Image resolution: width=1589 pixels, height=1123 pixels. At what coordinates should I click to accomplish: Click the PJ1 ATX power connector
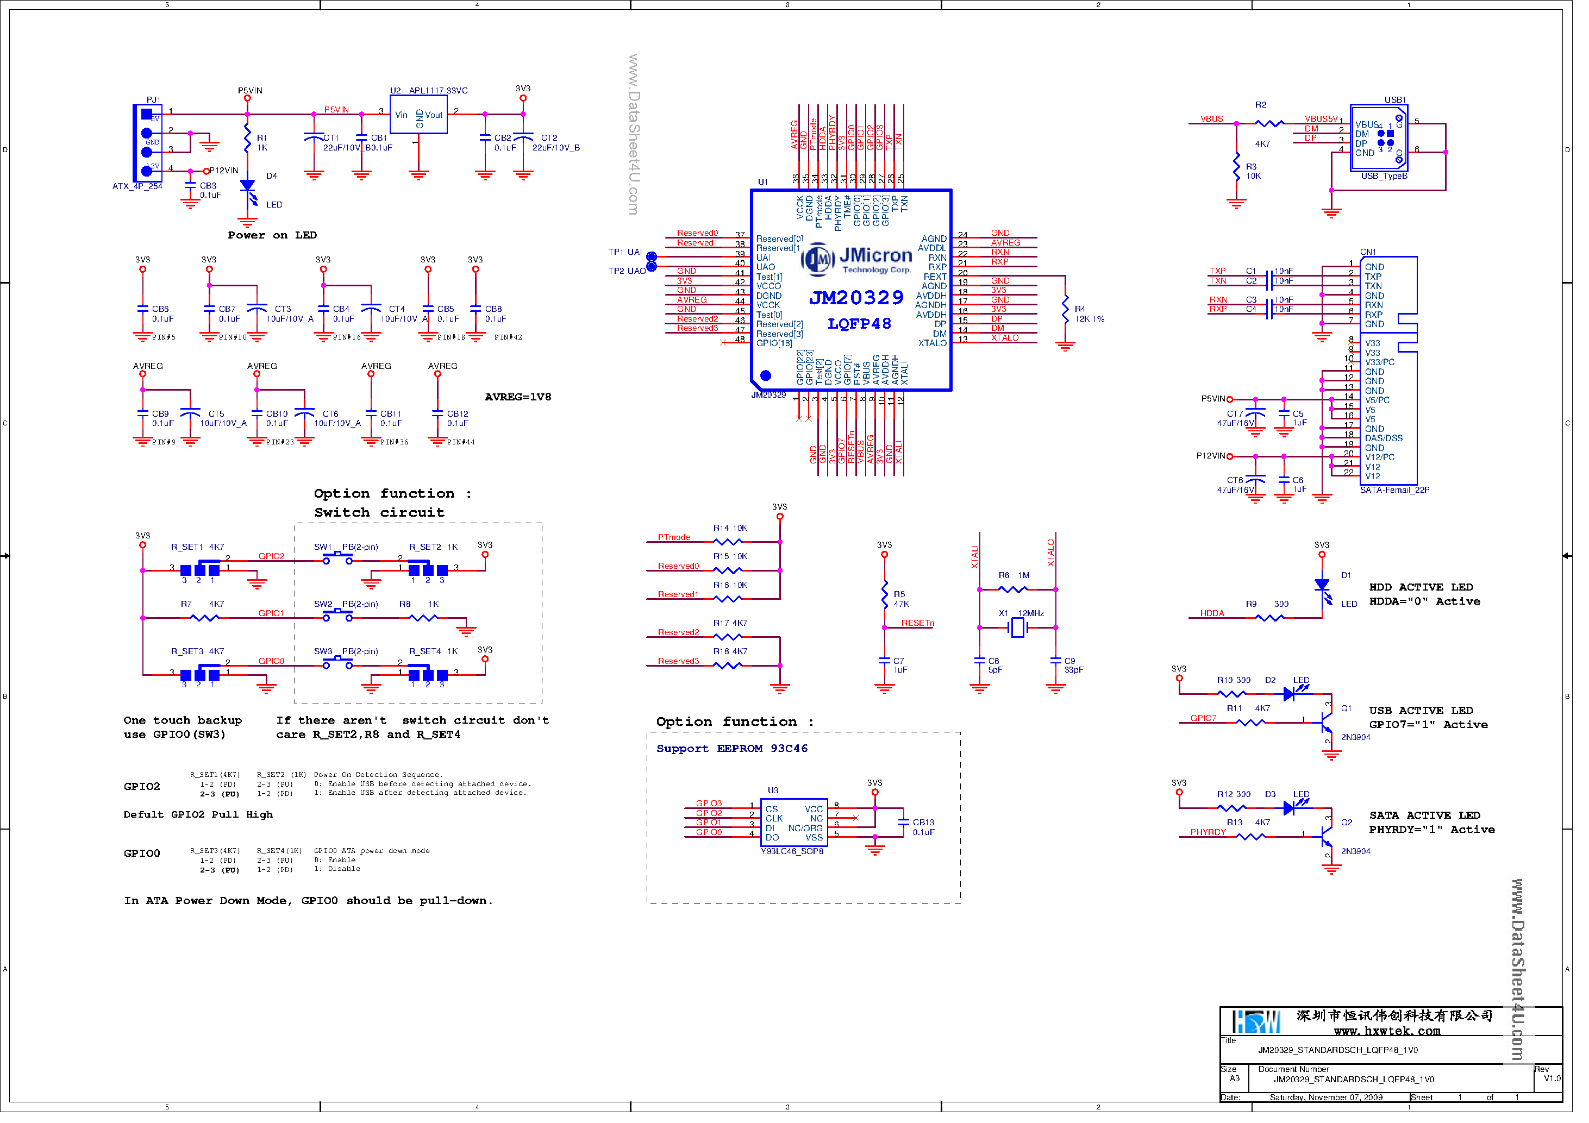click(148, 144)
